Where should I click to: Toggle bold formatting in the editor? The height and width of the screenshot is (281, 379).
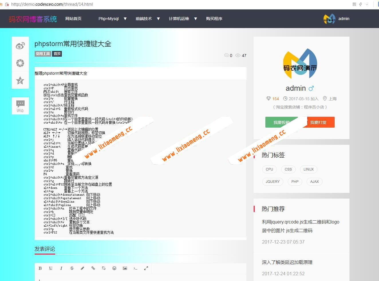40,268
